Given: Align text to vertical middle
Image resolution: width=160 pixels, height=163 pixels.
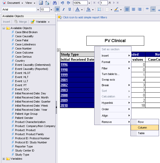Looking at the screenshot, I should (x=153, y=9).
